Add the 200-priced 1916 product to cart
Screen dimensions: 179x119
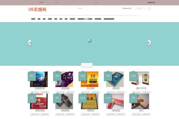point(136,92)
